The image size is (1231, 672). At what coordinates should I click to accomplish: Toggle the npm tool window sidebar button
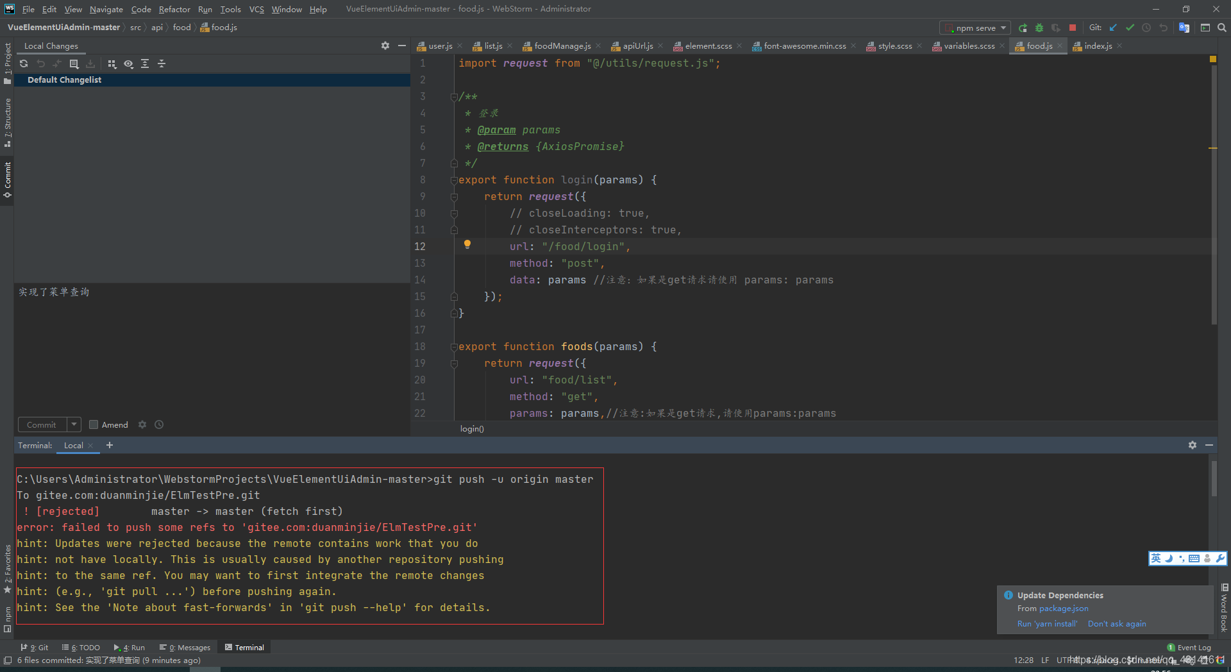7,619
